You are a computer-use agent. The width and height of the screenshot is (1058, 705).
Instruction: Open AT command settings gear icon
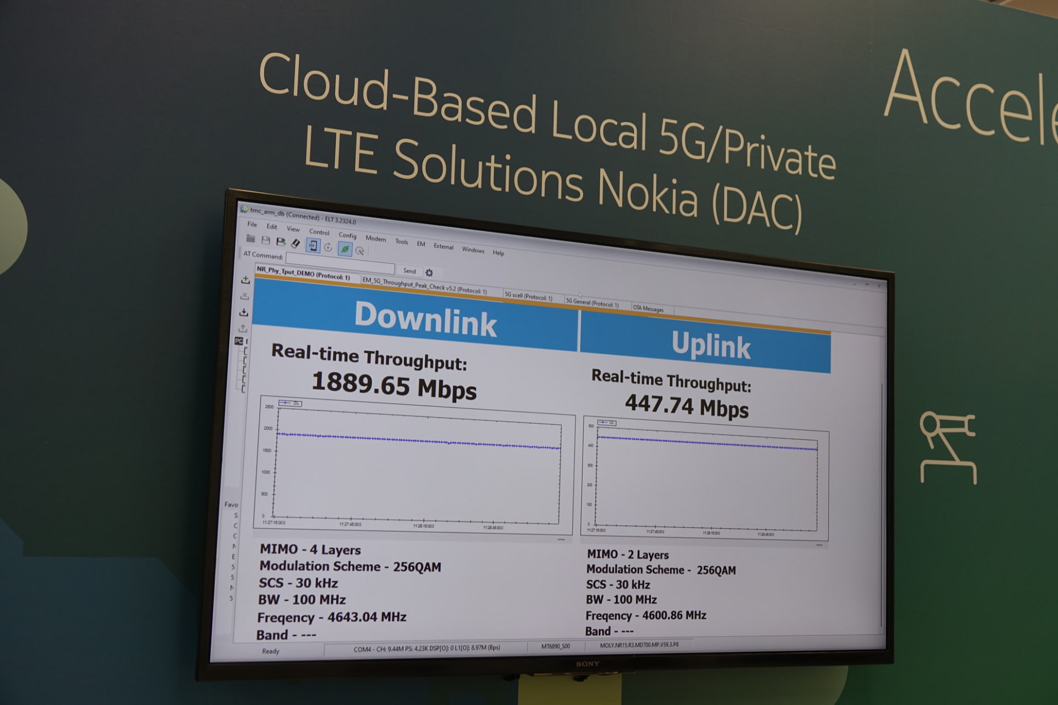(x=429, y=273)
